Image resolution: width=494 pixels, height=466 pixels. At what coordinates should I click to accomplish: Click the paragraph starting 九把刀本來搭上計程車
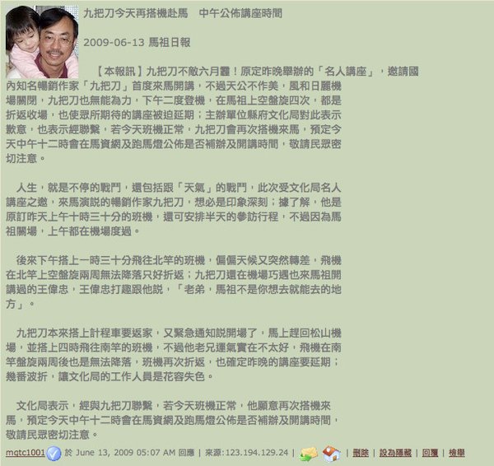174,355
